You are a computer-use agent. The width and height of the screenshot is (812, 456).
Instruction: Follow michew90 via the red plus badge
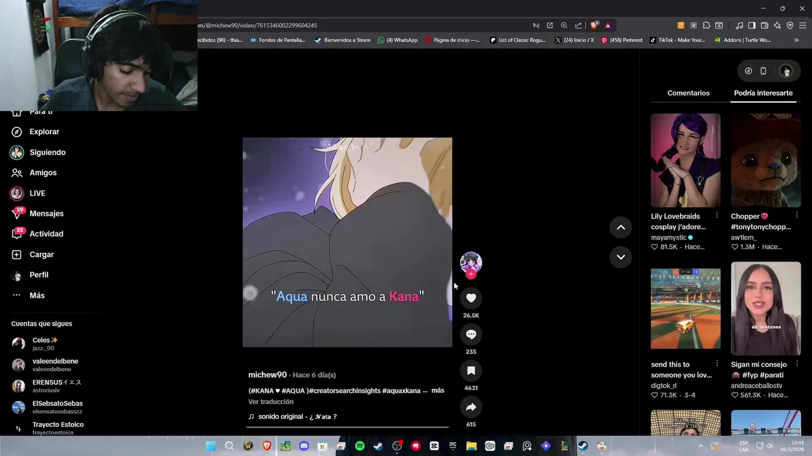click(471, 274)
